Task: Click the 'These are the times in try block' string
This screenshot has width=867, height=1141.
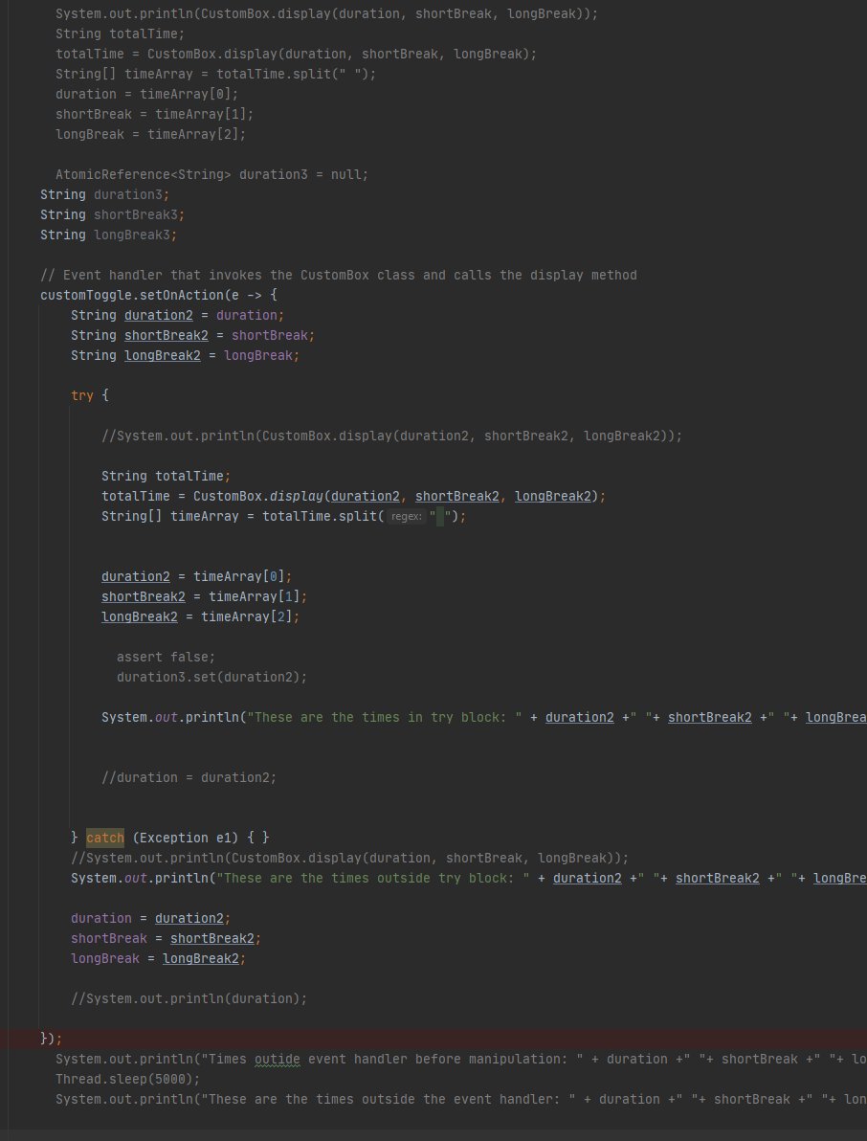Action: click(x=384, y=718)
